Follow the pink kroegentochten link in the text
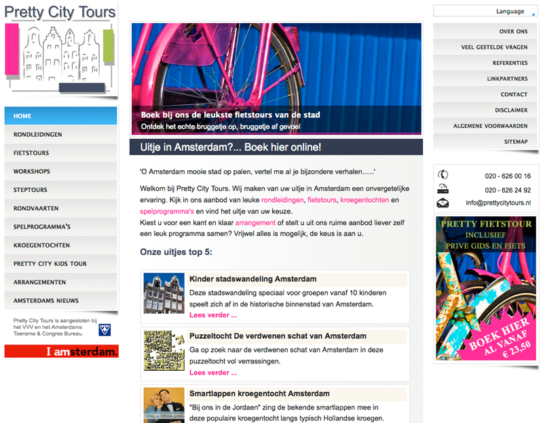The image size is (543, 423). [364, 200]
